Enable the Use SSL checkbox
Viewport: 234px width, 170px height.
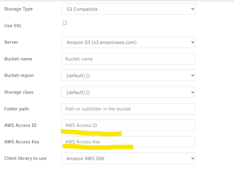click(65, 23)
